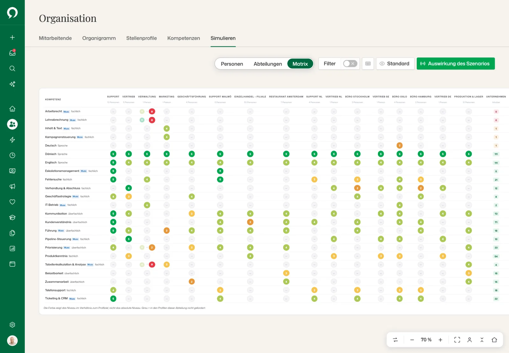
Task: Open the lightning bolt icon
Action: [x=12, y=140]
